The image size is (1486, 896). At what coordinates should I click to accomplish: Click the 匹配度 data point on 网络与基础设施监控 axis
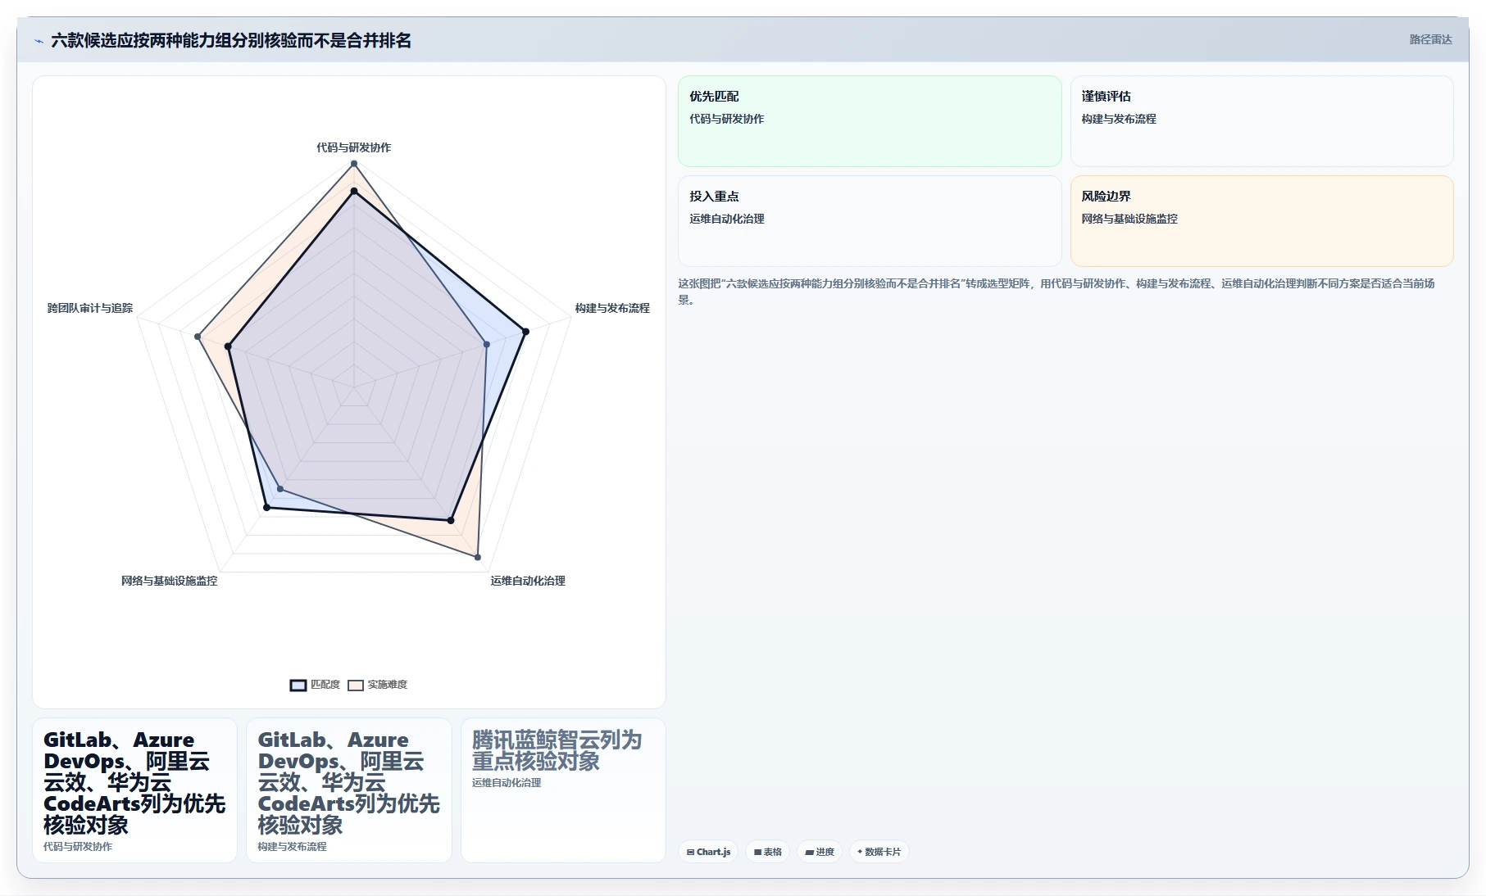(x=266, y=508)
